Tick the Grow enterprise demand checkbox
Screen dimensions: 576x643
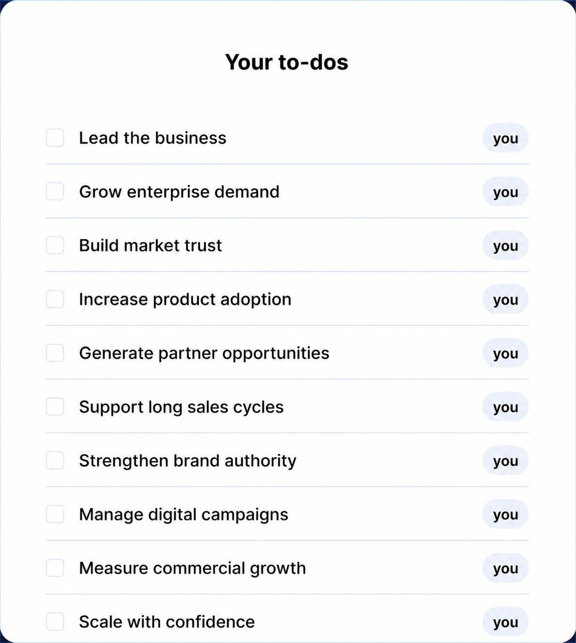55,192
